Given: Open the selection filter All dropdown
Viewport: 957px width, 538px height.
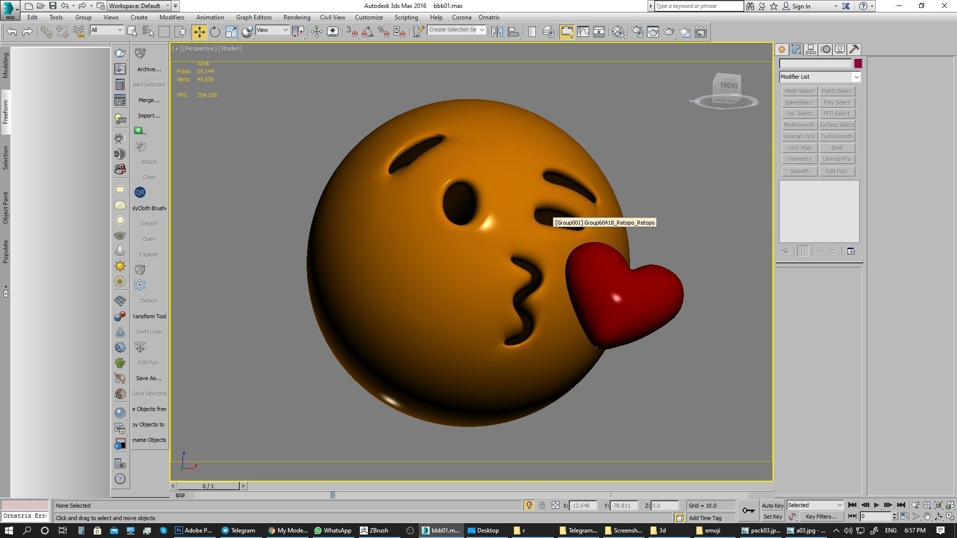Looking at the screenshot, I should pos(107,30).
